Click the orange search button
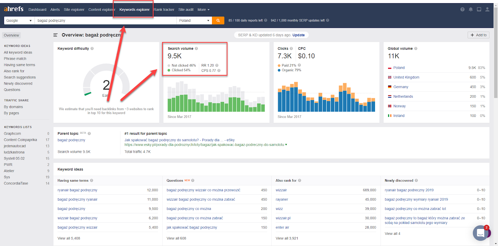This screenshot has height=246, width=498. point(218,21)
